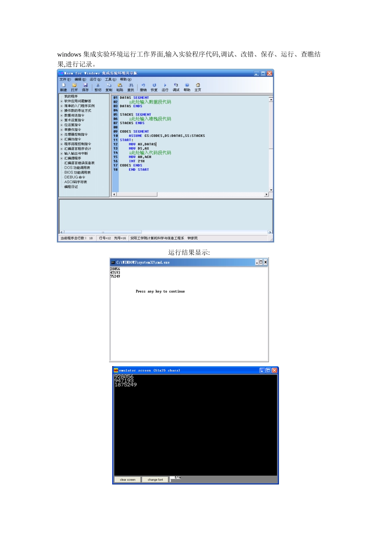
Task: Open the 文件(F) menu
Action: click(65, 79)
